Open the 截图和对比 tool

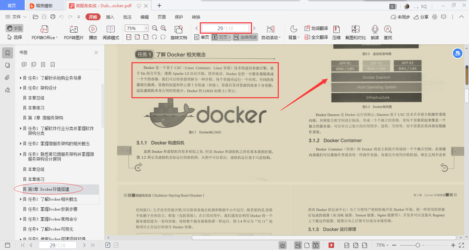coord(355,29)
